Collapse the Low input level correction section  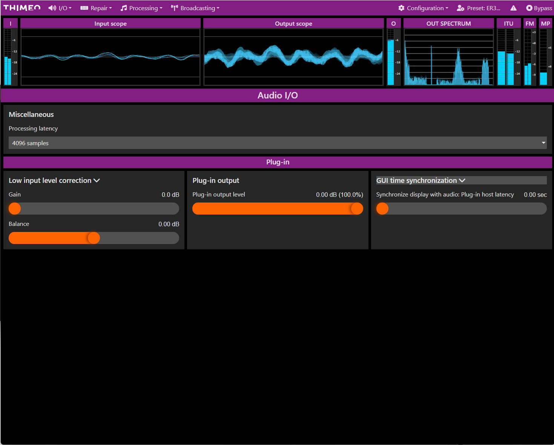[54, 180]
